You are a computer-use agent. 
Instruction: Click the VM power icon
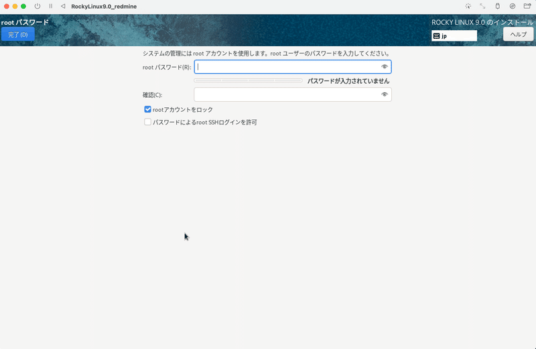[38, 6]
